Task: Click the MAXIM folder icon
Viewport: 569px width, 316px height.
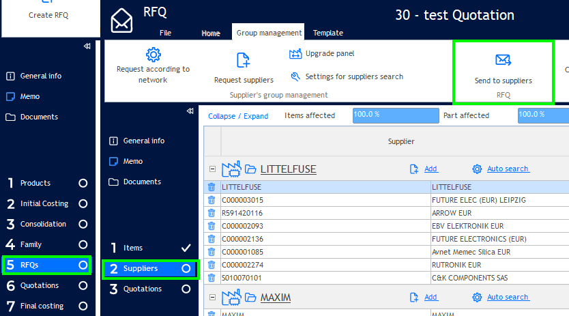Action: click(250, 298)
